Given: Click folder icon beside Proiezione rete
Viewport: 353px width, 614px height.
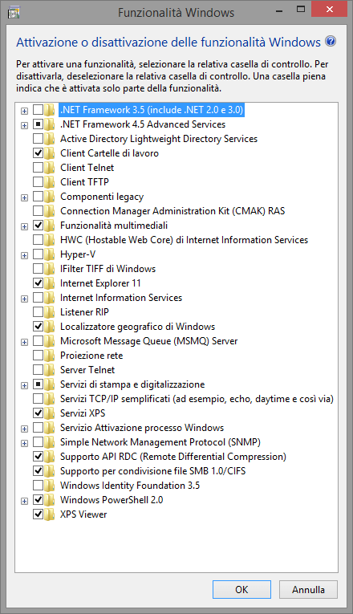Looking at the screenshot, I should [x=49, y=356].
